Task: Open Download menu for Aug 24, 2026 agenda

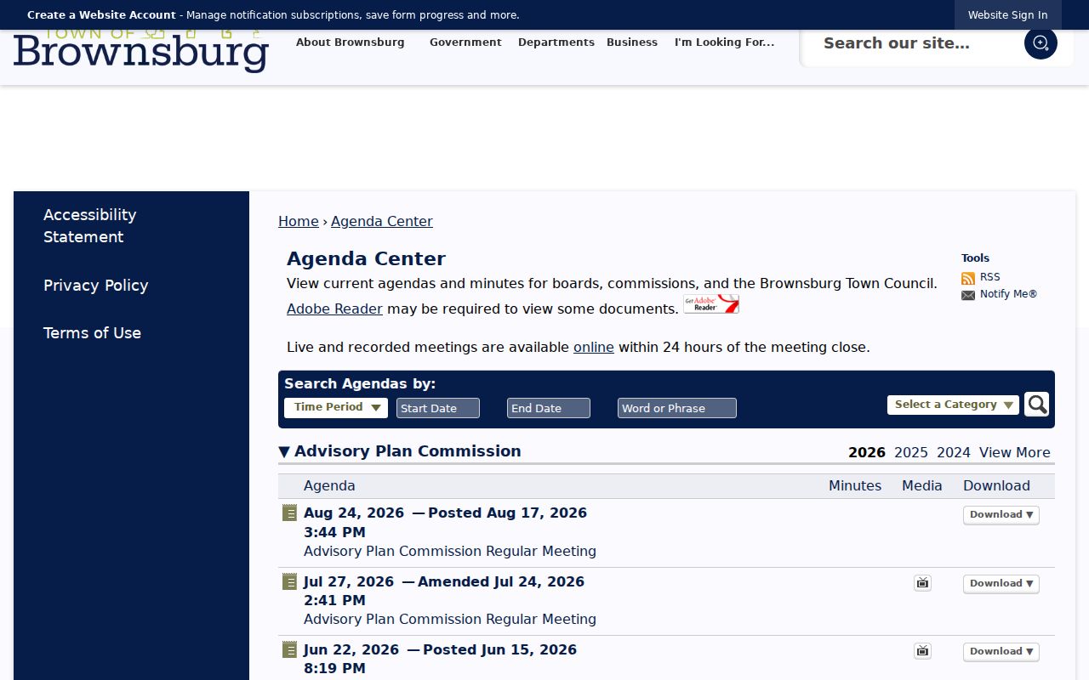Action: coord(1001,515)
